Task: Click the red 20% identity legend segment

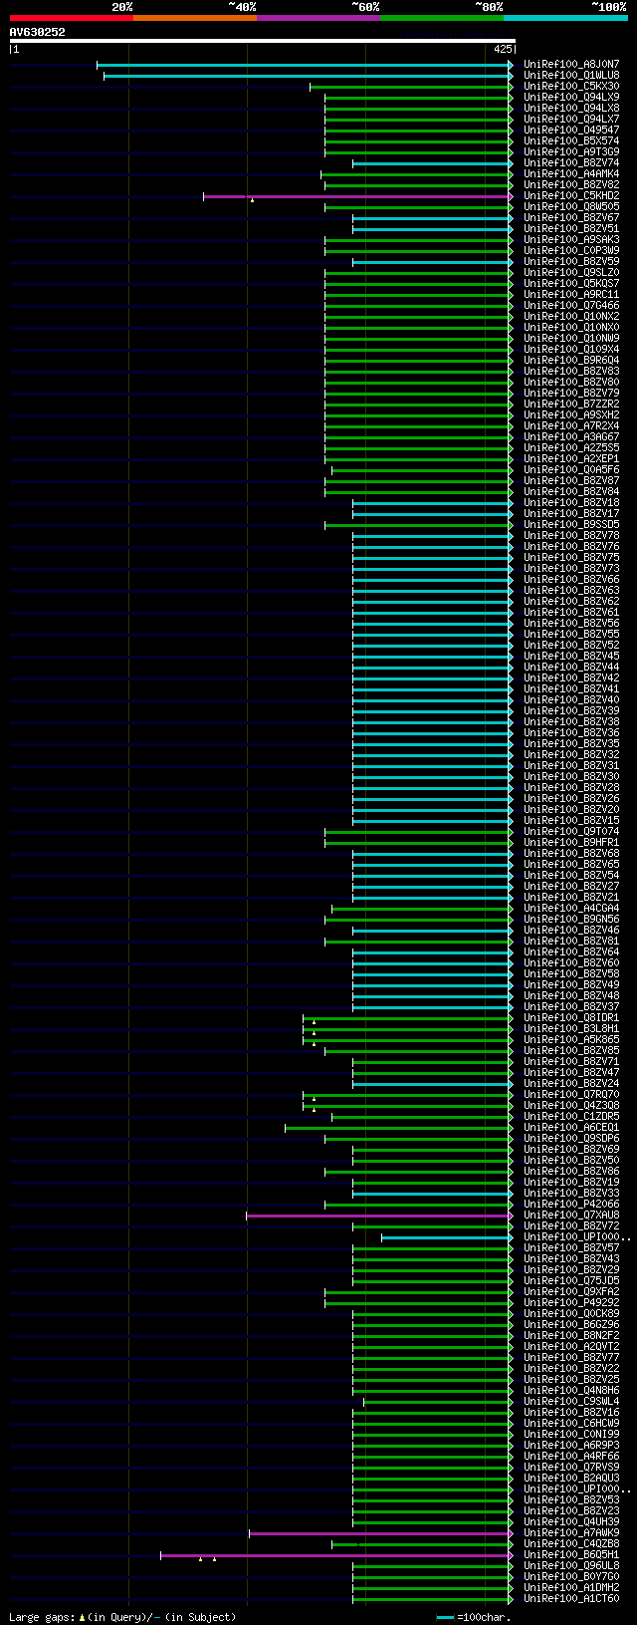Action: [x=72, y=18]
